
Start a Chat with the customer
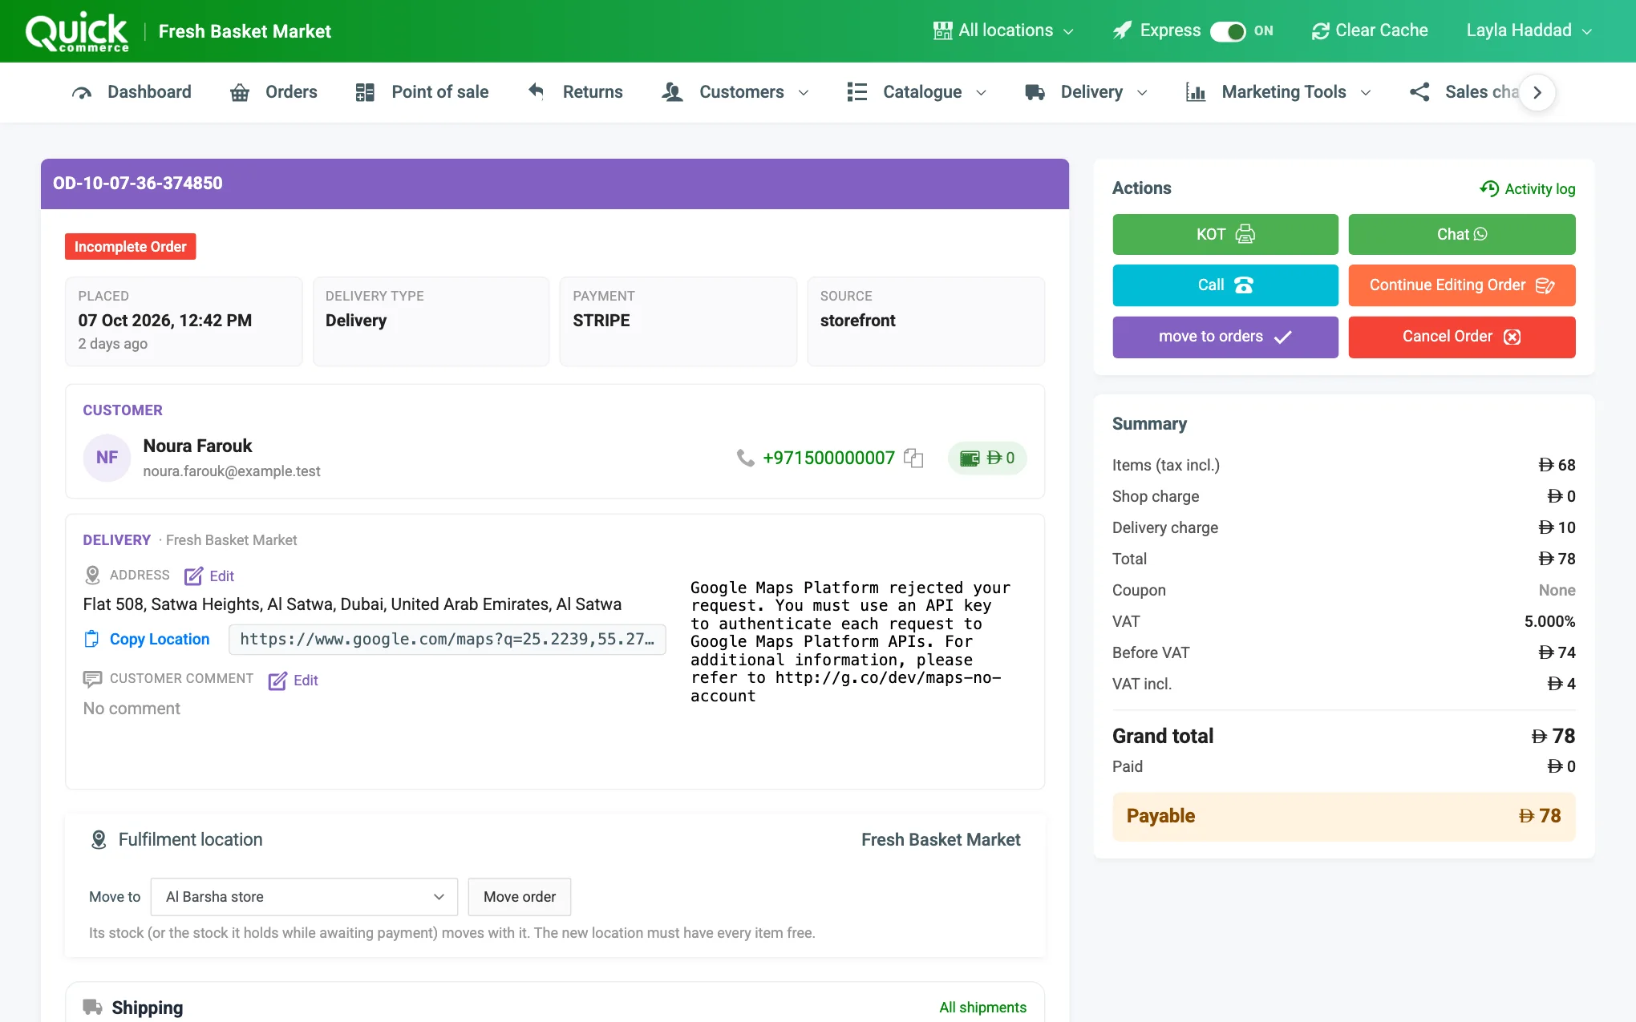pyautogui.click(x=1461, y=234)
